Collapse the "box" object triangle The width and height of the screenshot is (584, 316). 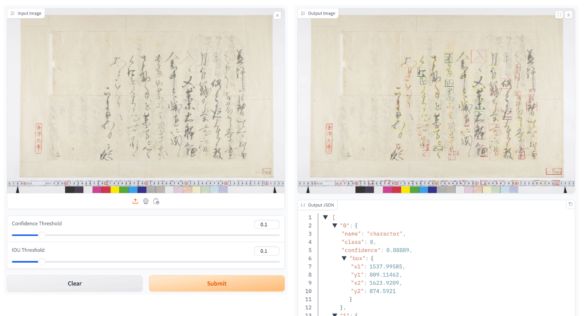(x=344, y=258)
